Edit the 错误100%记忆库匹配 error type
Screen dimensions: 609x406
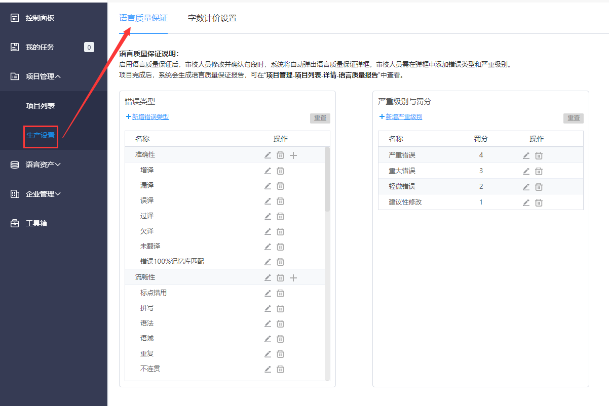pos(268,262)
